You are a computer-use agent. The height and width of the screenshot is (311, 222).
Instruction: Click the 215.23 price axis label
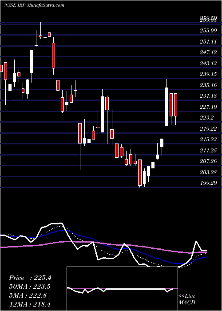[209, 140]
